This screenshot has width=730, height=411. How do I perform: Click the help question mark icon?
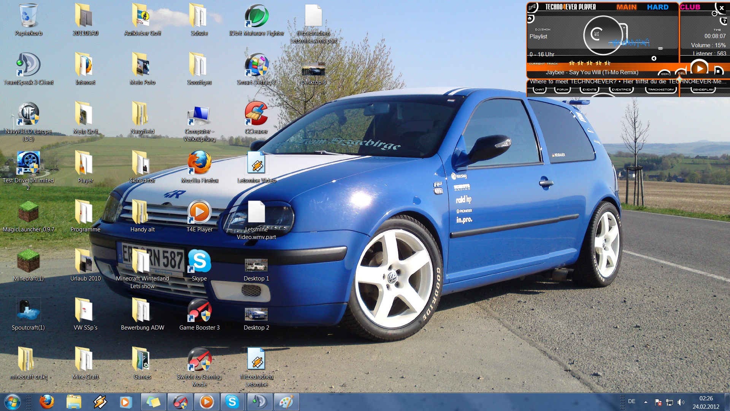click(x=724, y=21)
